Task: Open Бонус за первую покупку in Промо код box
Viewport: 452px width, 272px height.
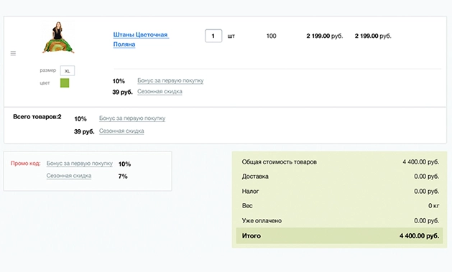Action: pyautogui.click(x=80, y=164)
